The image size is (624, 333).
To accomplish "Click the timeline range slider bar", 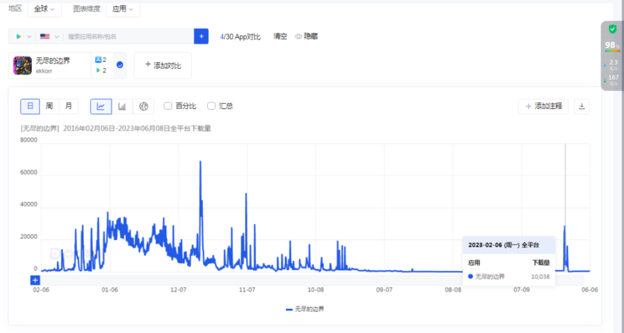I will [x=311, y=280].
